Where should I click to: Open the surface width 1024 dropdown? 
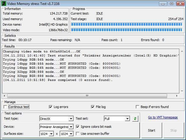click(51, 134)
